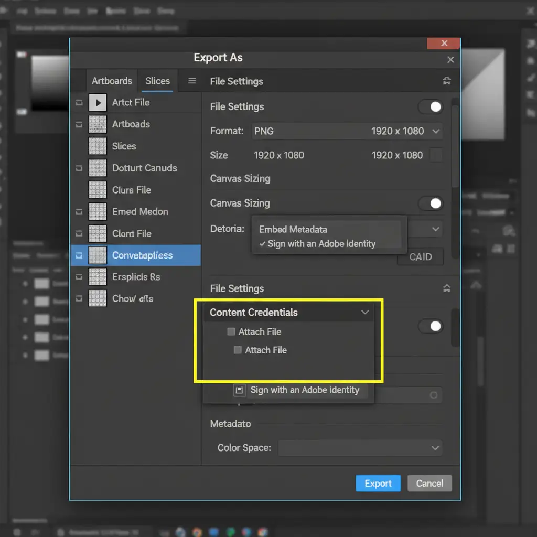Check the first Attach File checkbox
This screenshot has width=537, height=537.
[x=231, y=331]
